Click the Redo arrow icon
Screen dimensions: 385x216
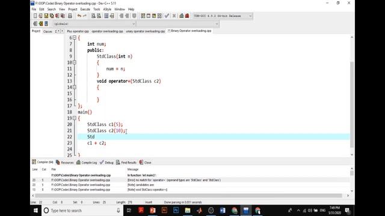[85, 16]
